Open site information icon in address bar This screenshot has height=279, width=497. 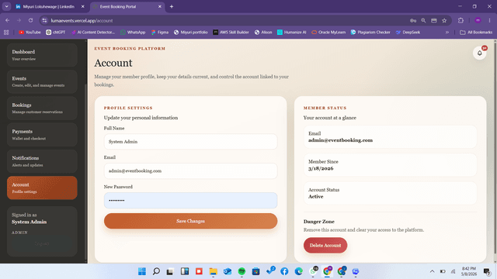45,21
